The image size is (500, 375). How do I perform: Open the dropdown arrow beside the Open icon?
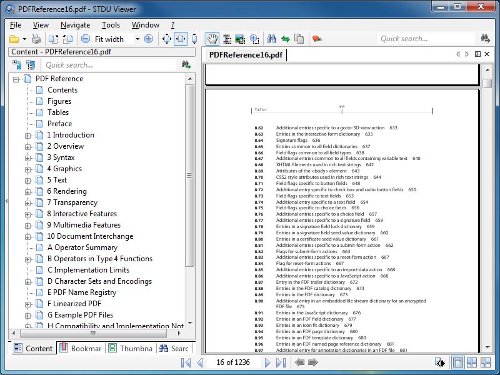point(24,39)
